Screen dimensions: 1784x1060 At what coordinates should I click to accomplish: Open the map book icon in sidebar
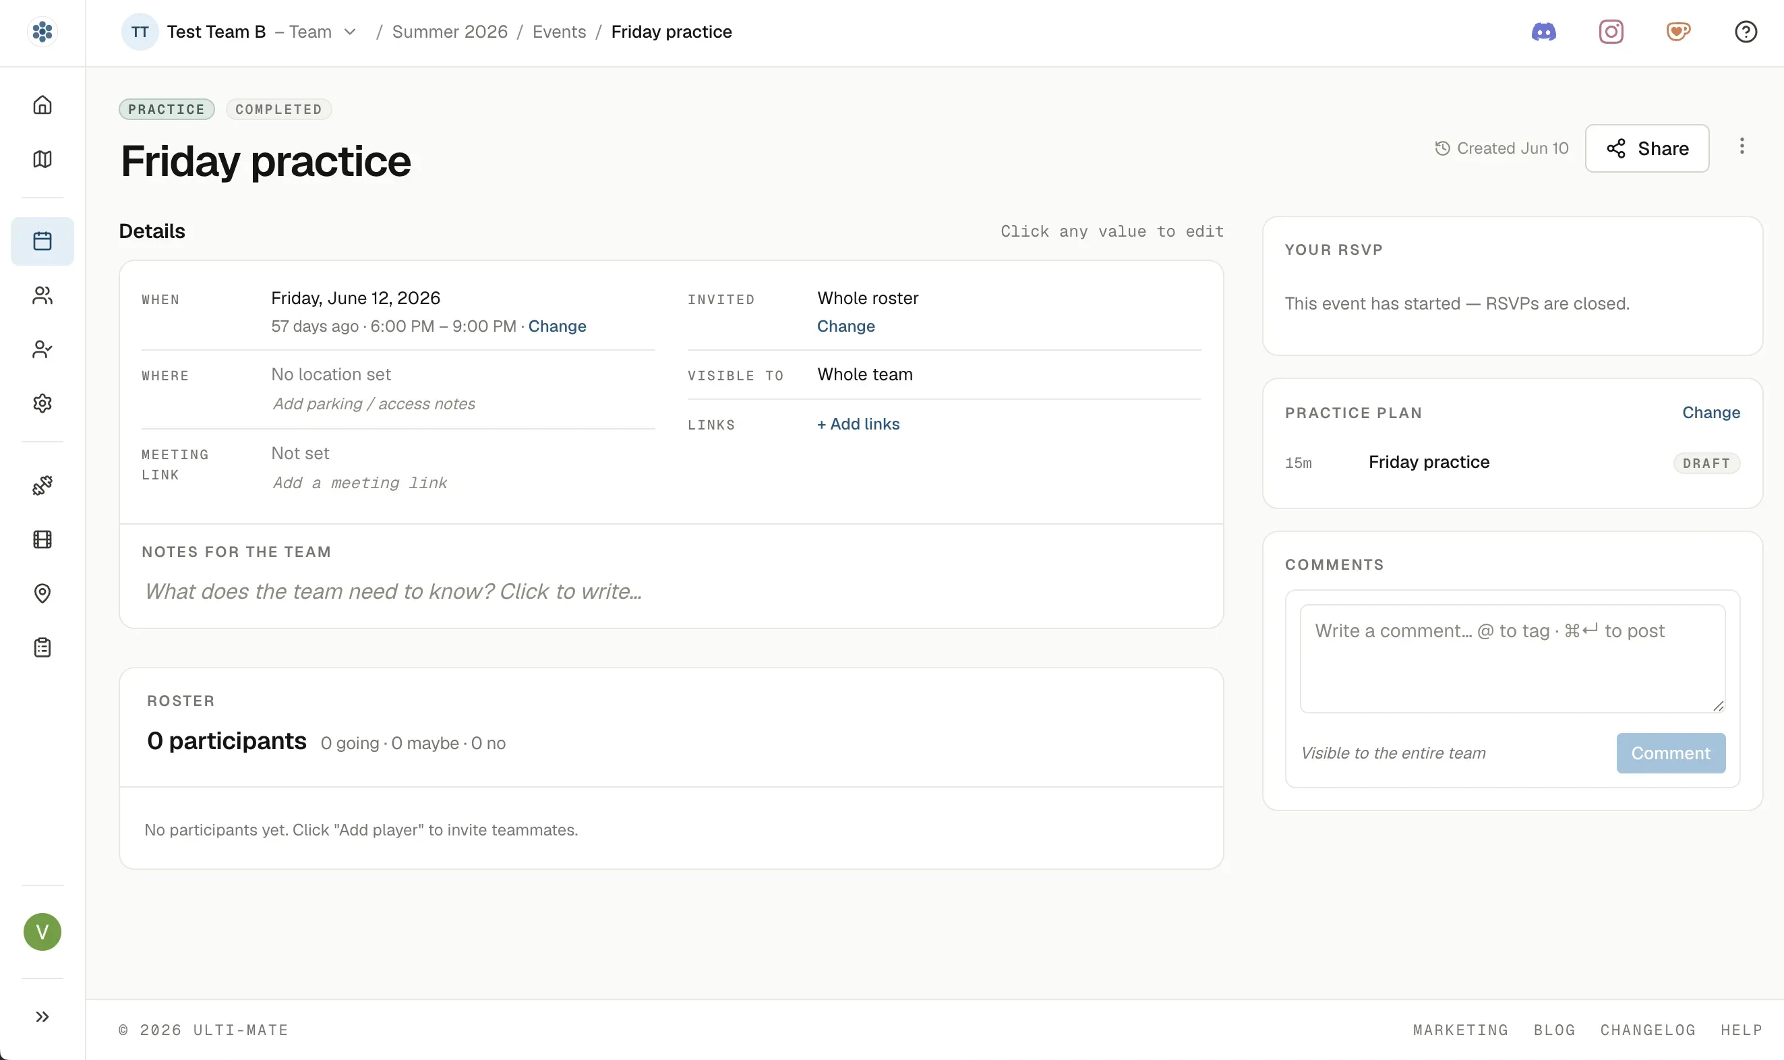[x=42, y=158]
